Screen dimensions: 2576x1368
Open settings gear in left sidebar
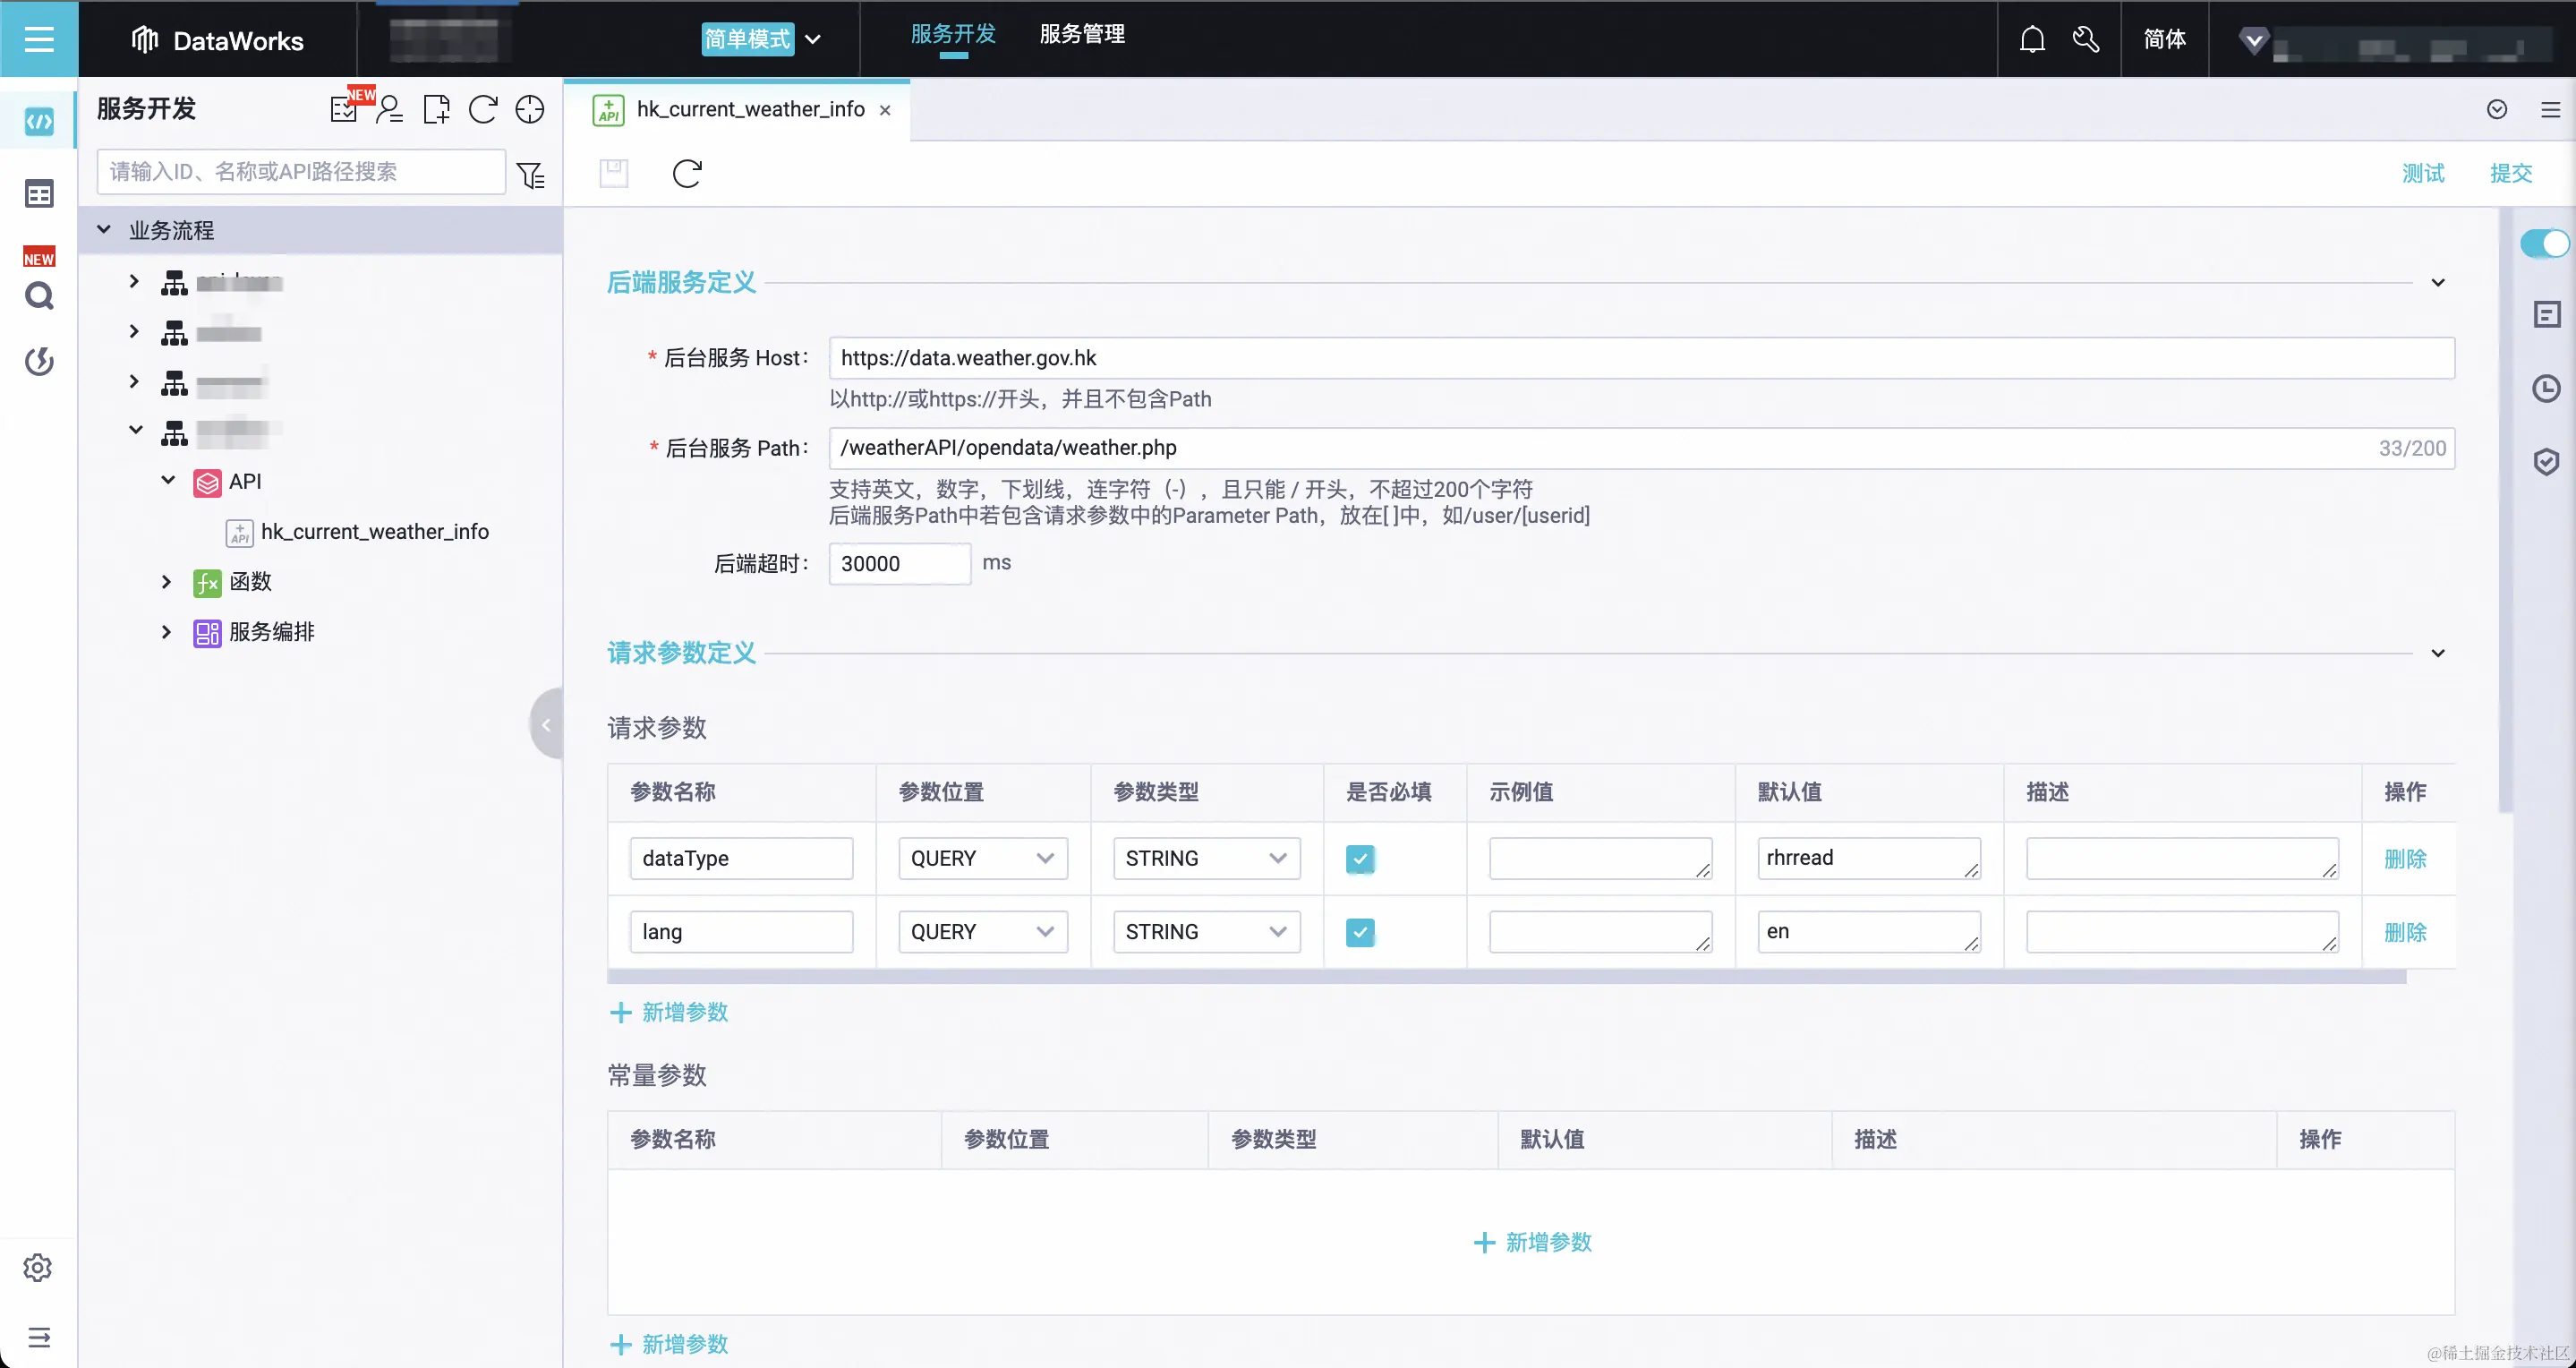point(38,1267)
